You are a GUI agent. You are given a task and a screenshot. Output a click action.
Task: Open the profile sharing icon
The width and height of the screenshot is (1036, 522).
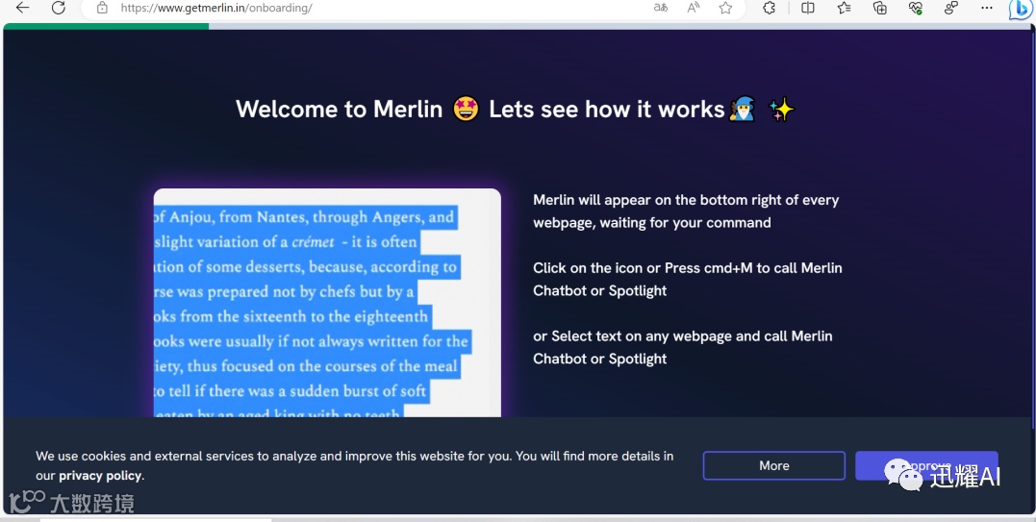(x=950, y=8)
